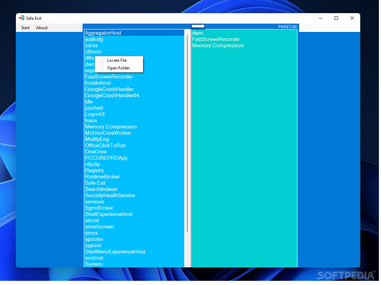The height and width of the screenshot is (285, 381).
Task: Select fontdrvhost process
Action: pos(135,83)
